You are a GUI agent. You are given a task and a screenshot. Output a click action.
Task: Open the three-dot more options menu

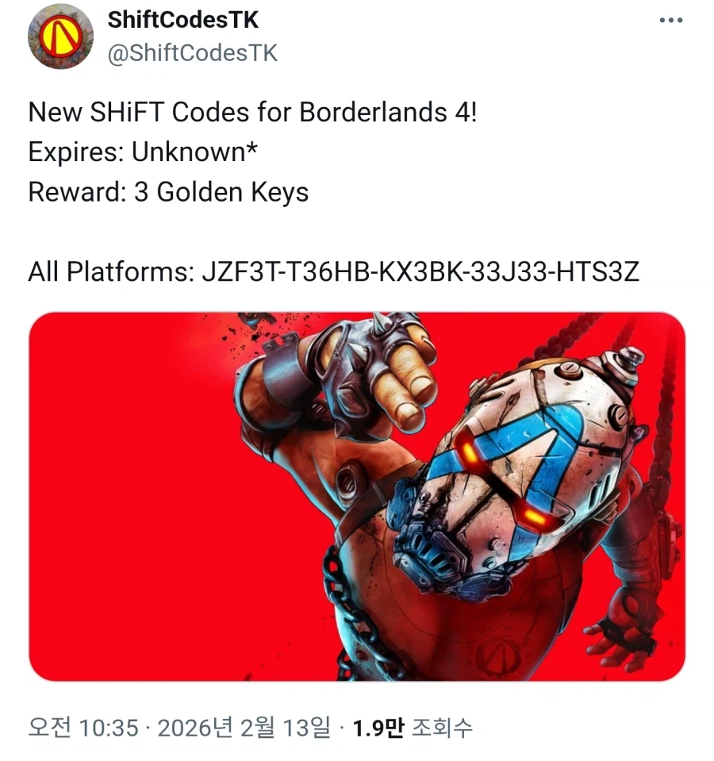[x=671, y=21]
